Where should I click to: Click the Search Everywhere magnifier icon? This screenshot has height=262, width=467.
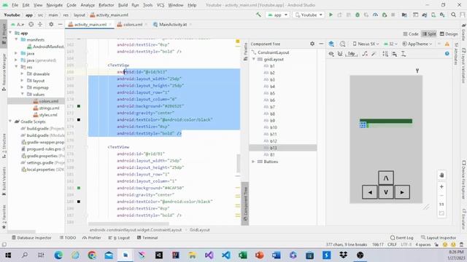click(453, 15)
